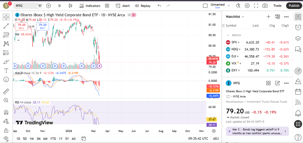Select the ruler measure tool
The width and height of the screenshot is (303, 143).
tap(6, 92)
